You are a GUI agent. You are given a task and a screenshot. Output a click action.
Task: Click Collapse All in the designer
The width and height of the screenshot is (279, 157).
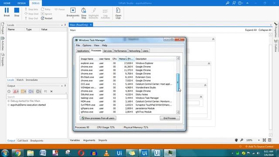coord(265,30)
